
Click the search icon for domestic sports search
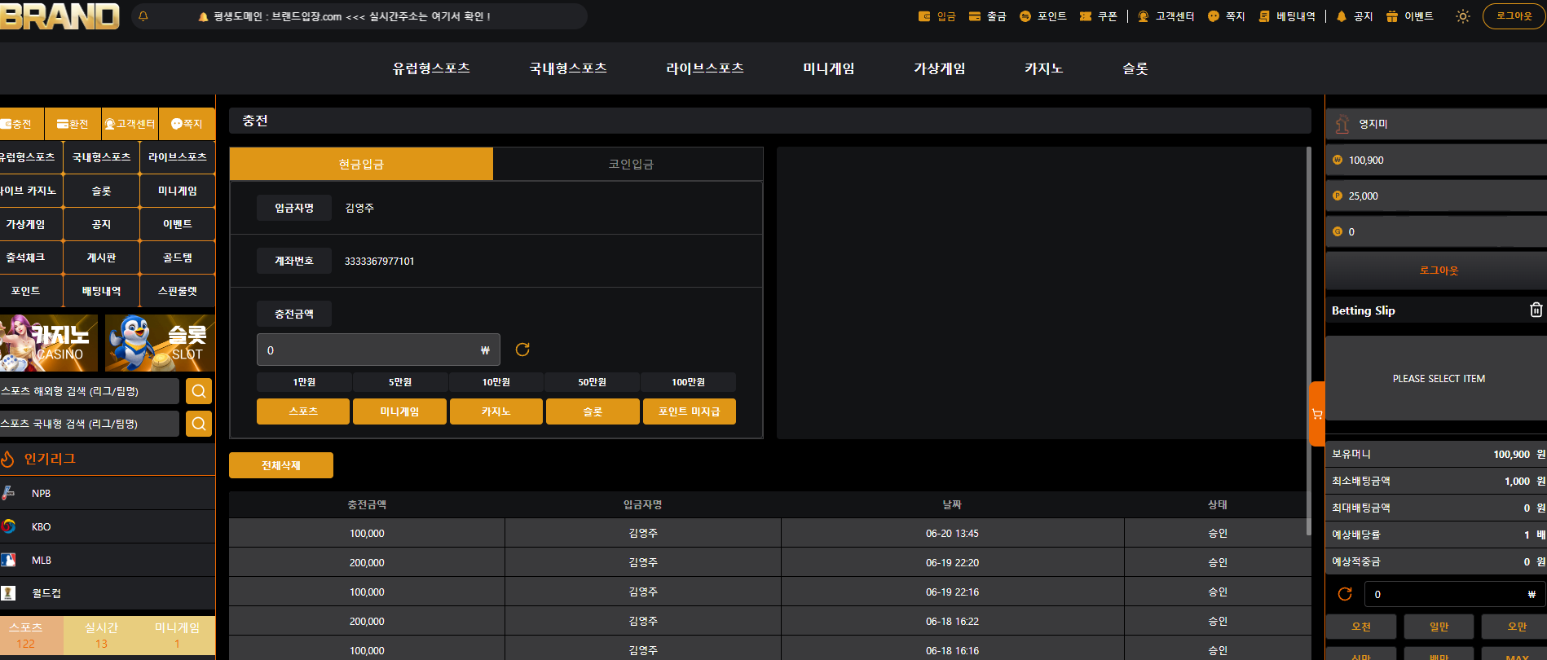(199, 424)
